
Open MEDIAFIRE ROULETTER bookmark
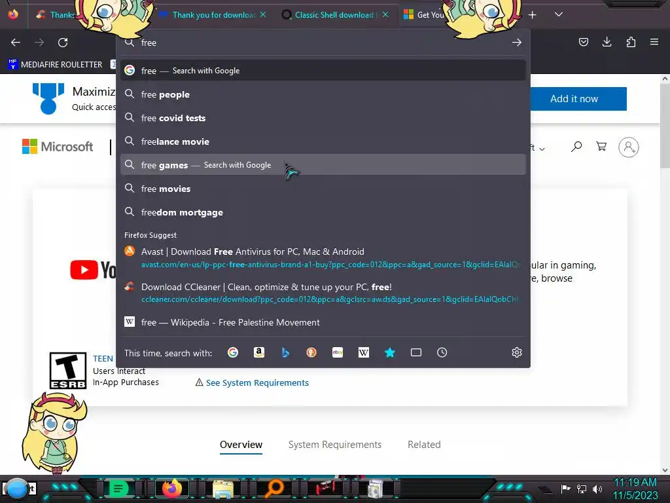(55, 65)
